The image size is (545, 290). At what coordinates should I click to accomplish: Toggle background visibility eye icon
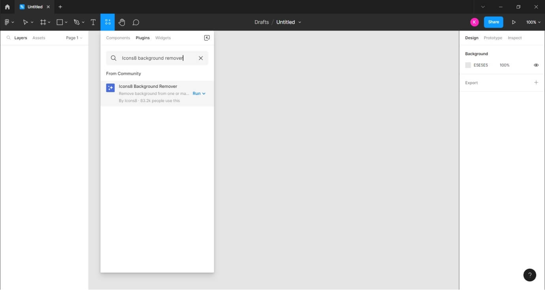point(536,65)
